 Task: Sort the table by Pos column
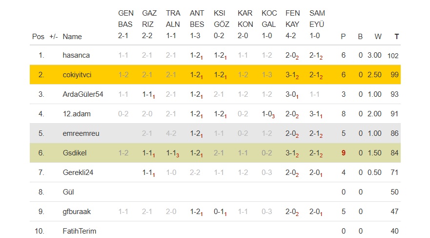[38, 37]
